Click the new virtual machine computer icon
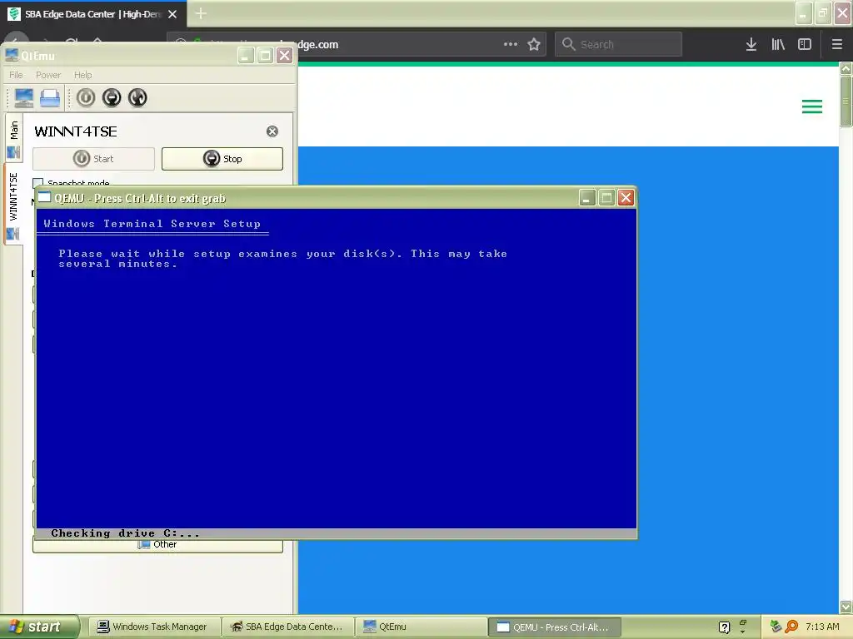The image size is (853, 639). click(24, 98)
